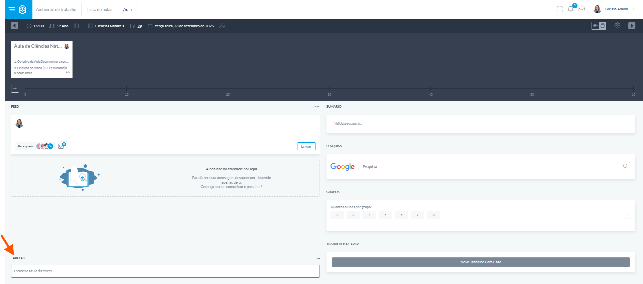Click plus icon in Grupos panel

click(627, 215)
